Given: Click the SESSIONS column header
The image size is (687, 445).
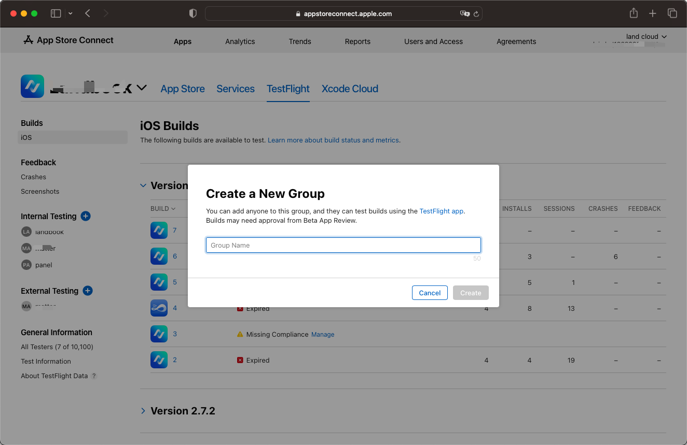Looking at the screenshot, I should click(x=559, y=208).
